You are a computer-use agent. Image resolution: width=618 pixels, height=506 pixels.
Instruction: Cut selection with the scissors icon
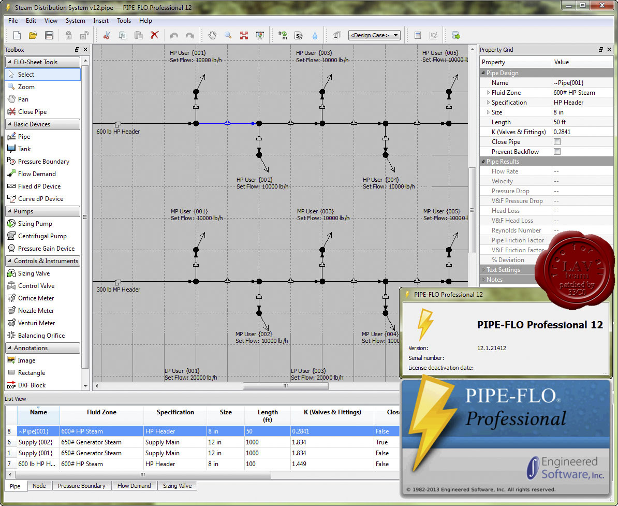(107, 36)
